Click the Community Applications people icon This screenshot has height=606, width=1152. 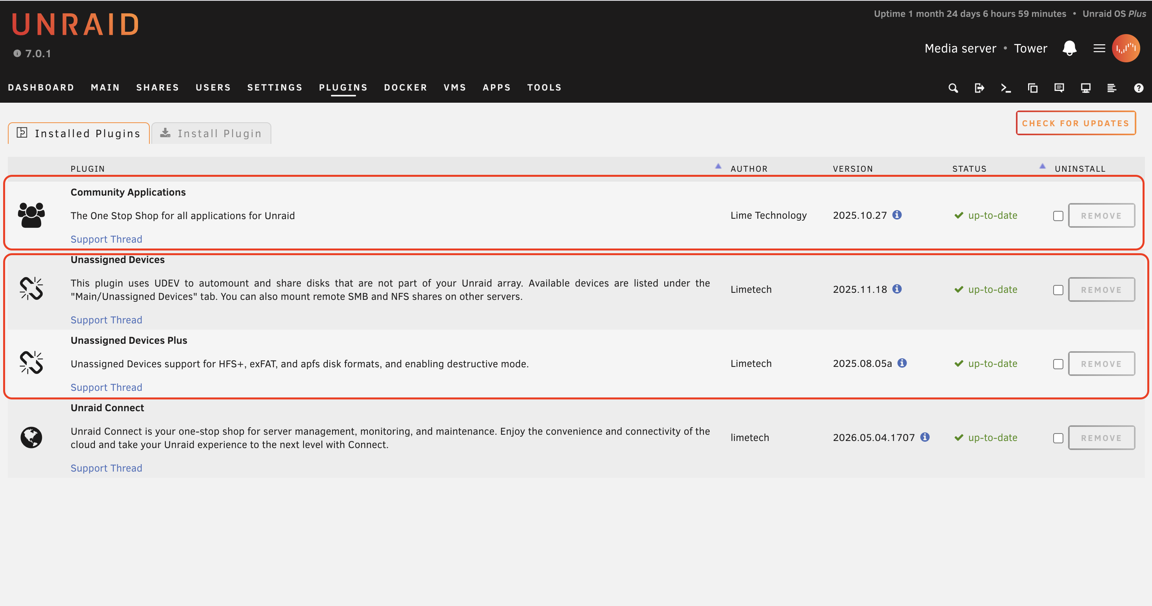click(x=31, y=215)
